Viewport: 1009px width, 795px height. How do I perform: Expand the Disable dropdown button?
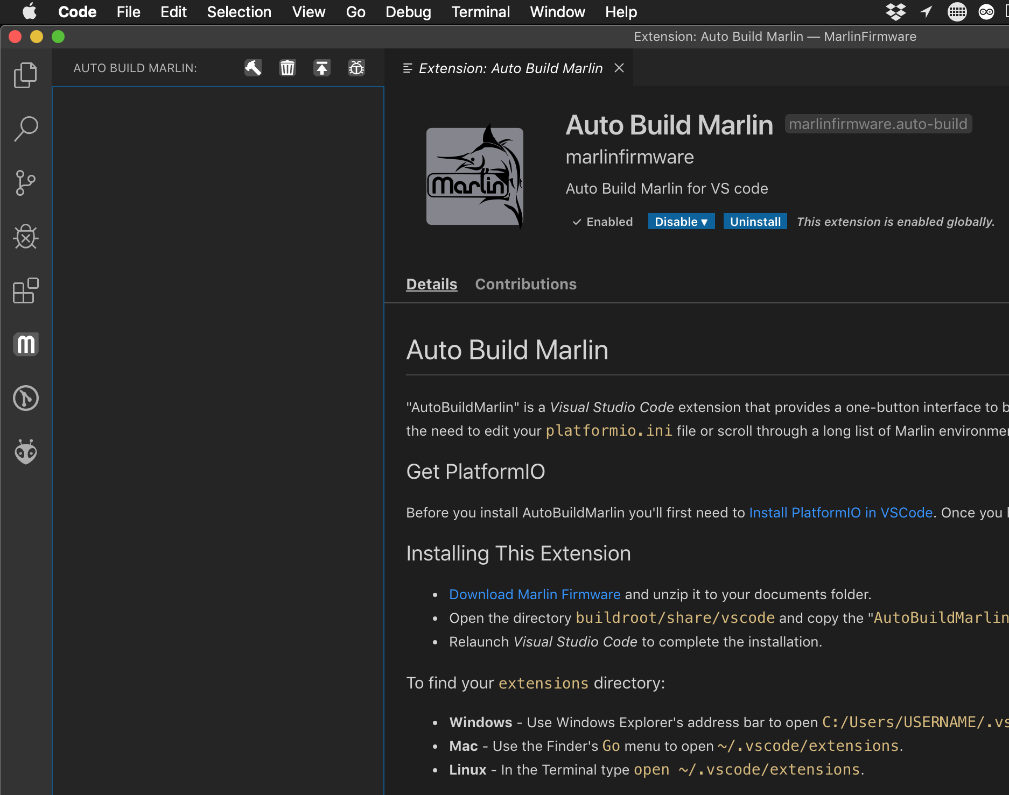pos(681,222)
